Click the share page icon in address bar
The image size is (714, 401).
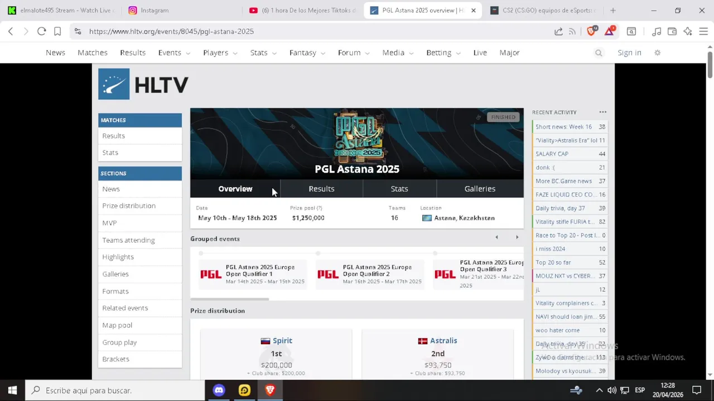tap(558, 31)
